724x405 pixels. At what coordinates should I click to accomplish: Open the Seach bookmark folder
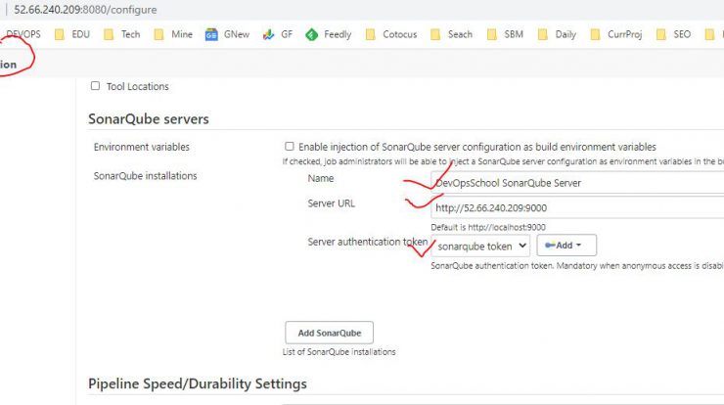point(451,34)
